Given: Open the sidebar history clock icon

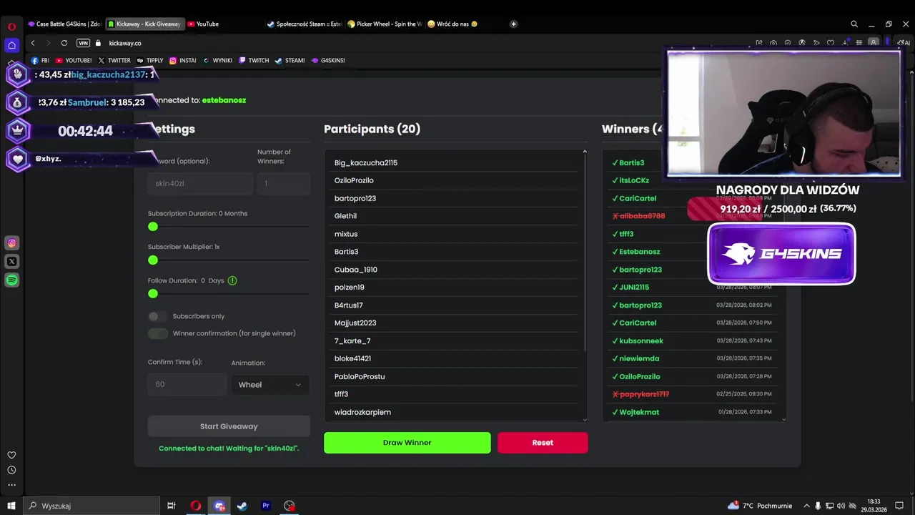Looking at the screenshot, I should pyautogui.click(x=11, y=470).
